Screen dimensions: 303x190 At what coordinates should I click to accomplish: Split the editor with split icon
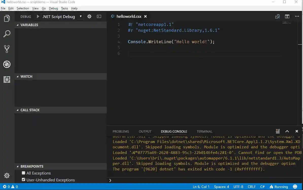[287, 17]
